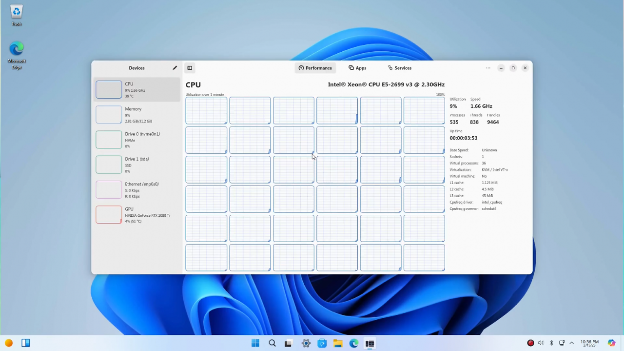Click the Ethernet mini graph thumbnail
The width and height of the screenshot is (624, 351).
109,190
